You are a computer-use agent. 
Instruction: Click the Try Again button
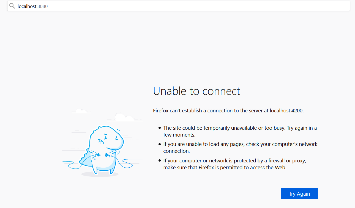[299, 193]
